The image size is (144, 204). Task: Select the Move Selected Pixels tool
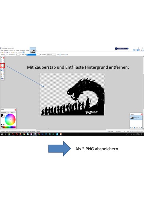pyautogui.click(x=3, y=60)
